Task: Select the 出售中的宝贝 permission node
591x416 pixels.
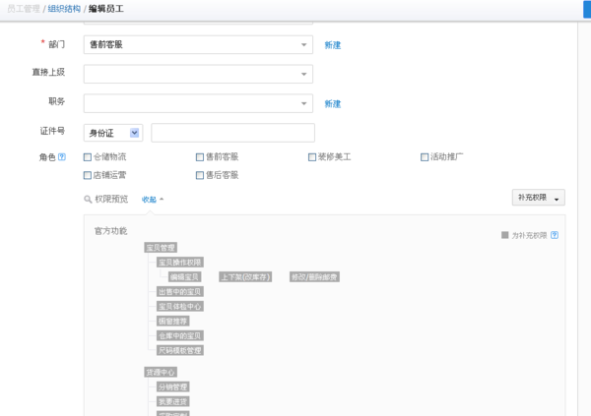Action: point(180,291)
